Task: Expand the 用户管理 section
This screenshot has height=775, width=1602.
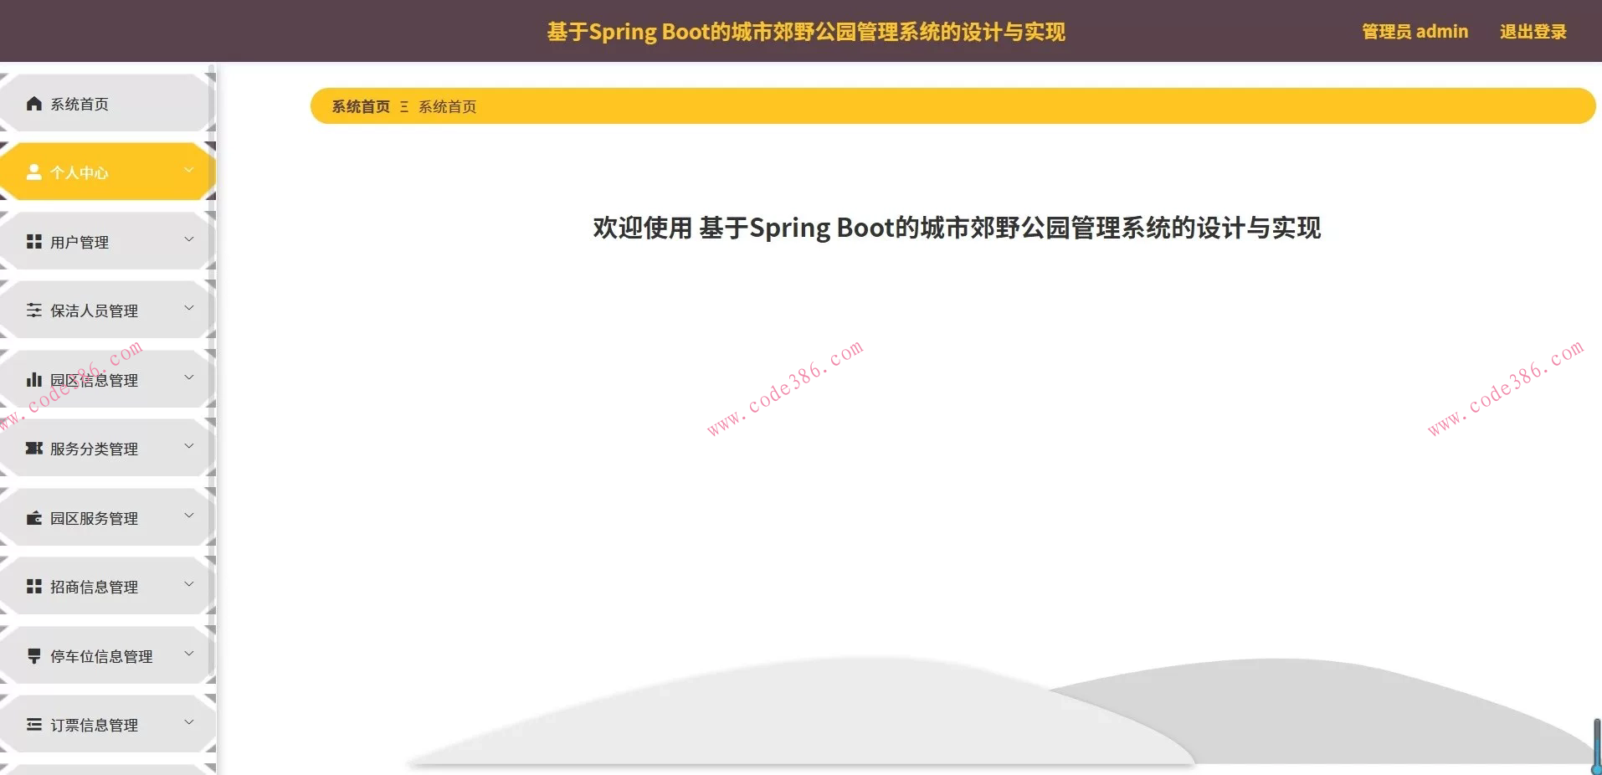Action: pos(187,238)
